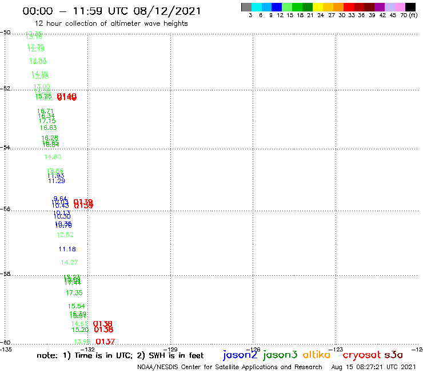Click the -135 longitude axis label
The width and height of the screenshot is (423, 372).
pos(6,350)
